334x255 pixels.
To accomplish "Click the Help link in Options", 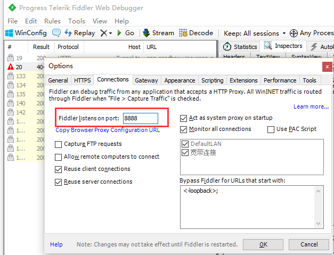I will pos(56,244).
